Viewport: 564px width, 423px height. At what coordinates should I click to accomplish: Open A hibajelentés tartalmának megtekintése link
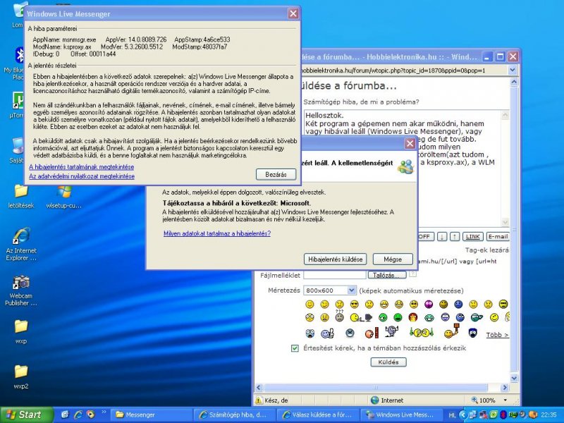click(x=81, y=167)
